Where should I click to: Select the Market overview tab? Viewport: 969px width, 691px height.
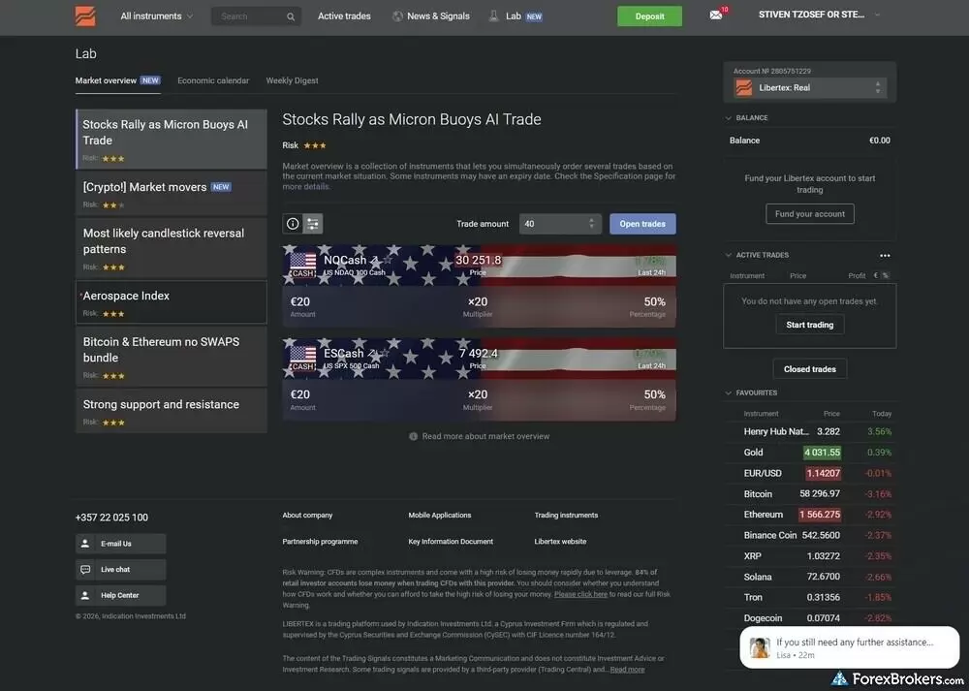click(x=117, y=80)
